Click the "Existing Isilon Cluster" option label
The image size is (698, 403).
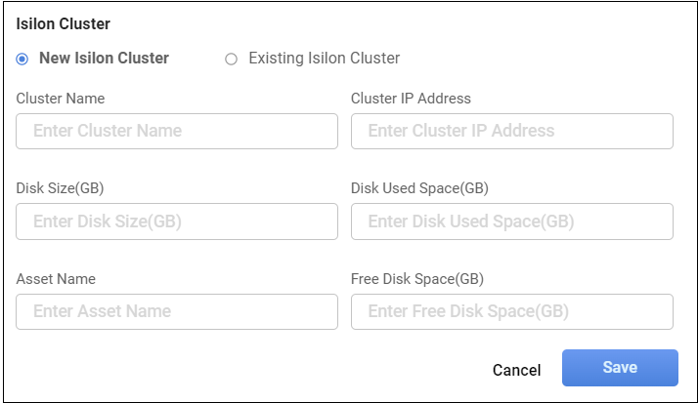click(324, 59)
